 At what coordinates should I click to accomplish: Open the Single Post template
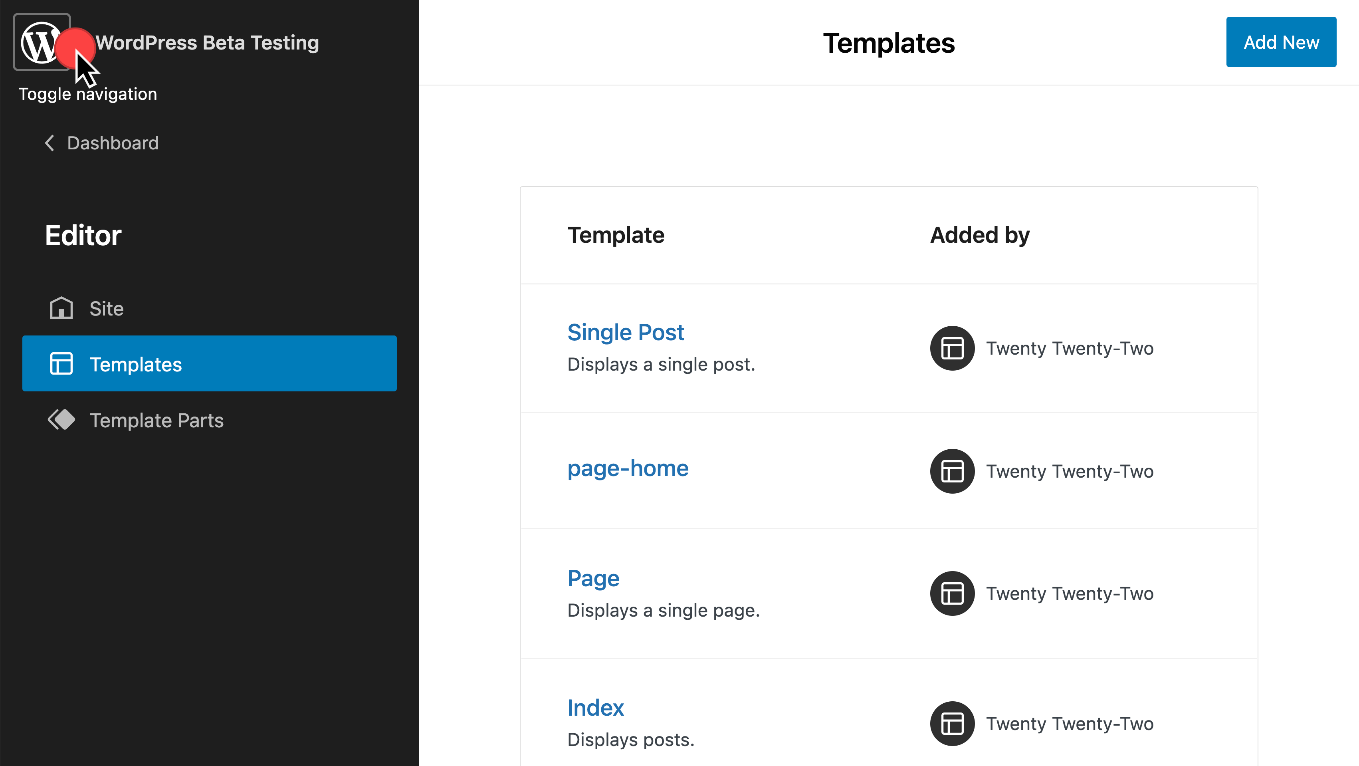click(626, 332)
